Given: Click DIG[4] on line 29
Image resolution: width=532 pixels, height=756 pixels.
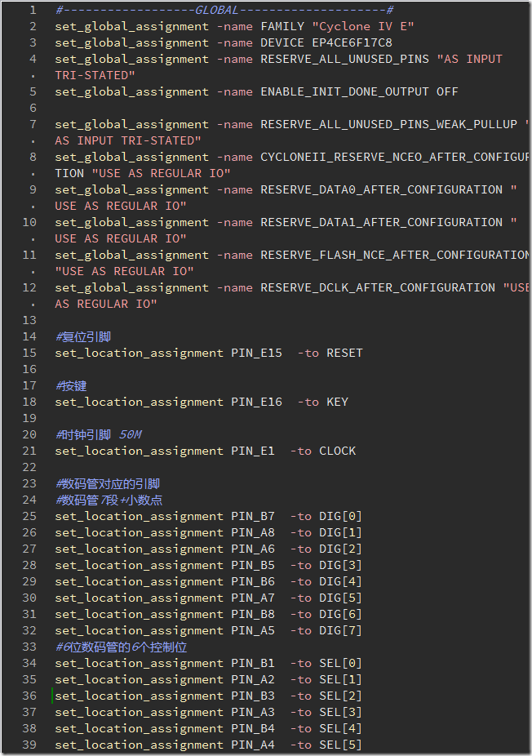Looking at the screenshot, I should pyautogui.click(x=340, y=582).
